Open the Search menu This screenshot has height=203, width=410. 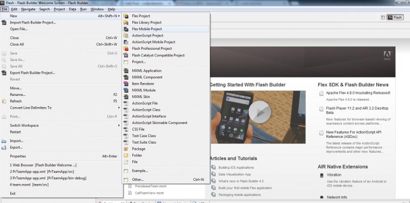tap(45, 9)
